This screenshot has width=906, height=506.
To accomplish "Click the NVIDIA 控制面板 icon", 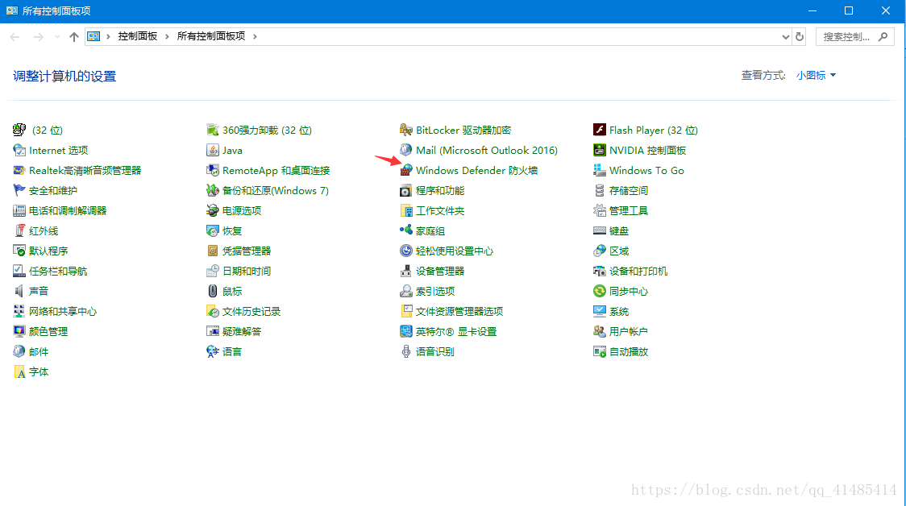I will pyautogui.click(x=600, y=150).
